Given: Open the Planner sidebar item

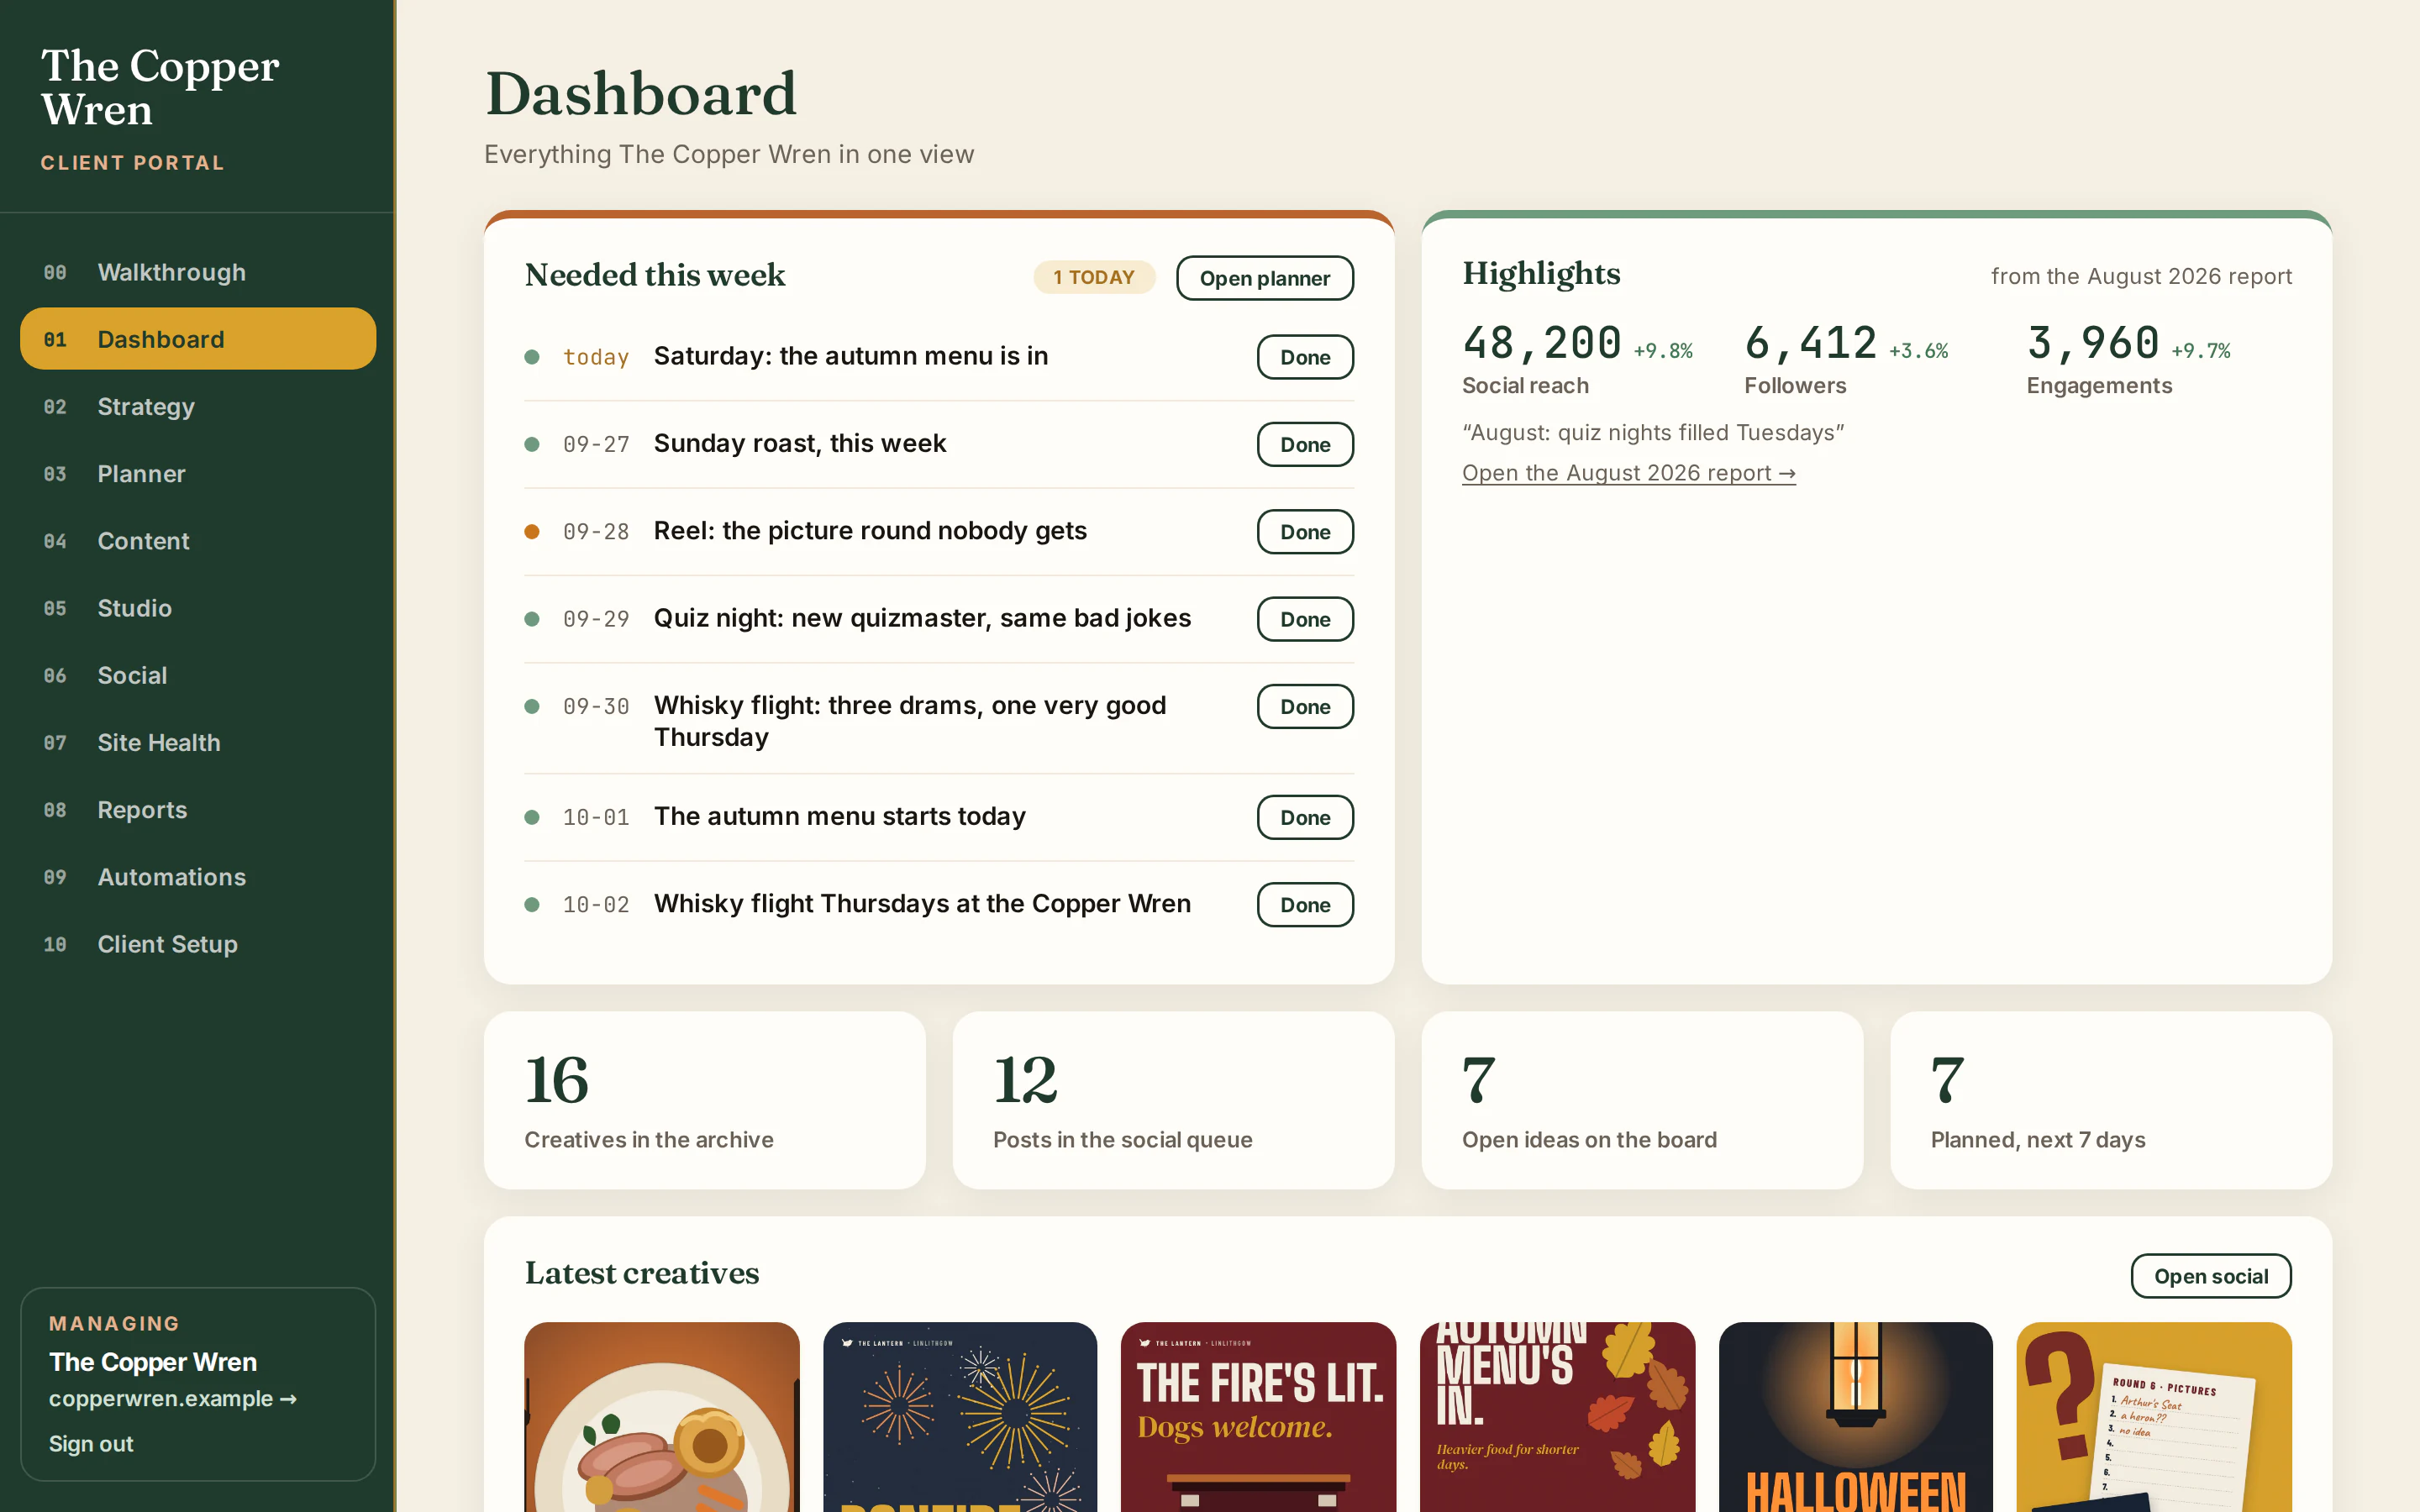Looking at the screenshot, I should click(x=198, y=473).
